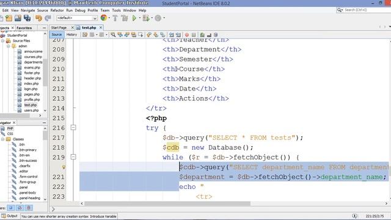
Task: Minimize the Projects panel
Action: [44, 28]
